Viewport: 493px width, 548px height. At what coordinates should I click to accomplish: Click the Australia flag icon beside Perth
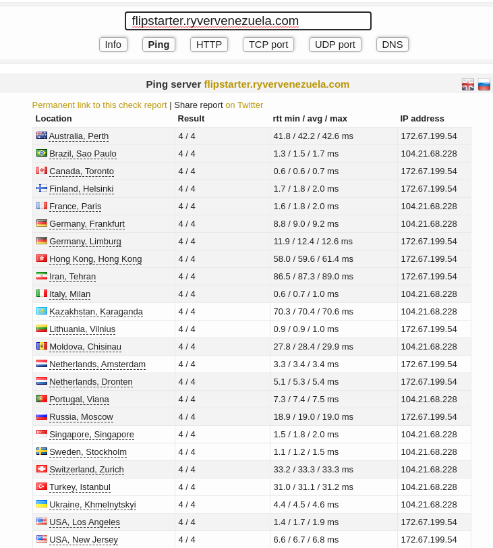click(x=42, y=135)
